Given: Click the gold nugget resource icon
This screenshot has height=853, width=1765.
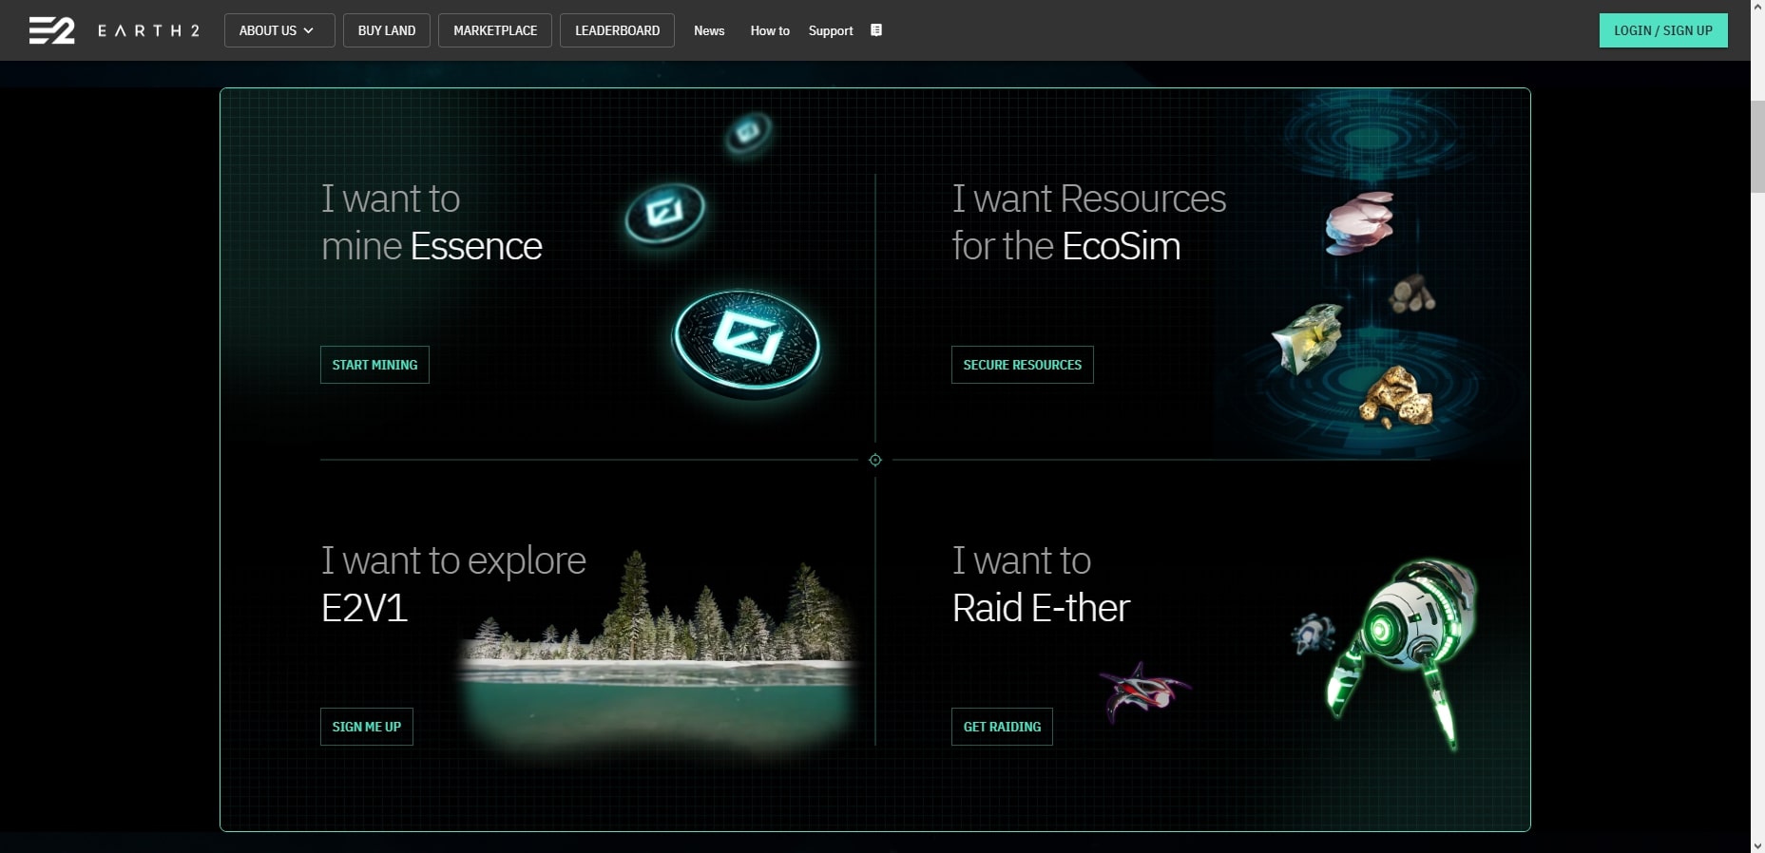Looking at the screenshot, I should click(x=1396, y=396).
